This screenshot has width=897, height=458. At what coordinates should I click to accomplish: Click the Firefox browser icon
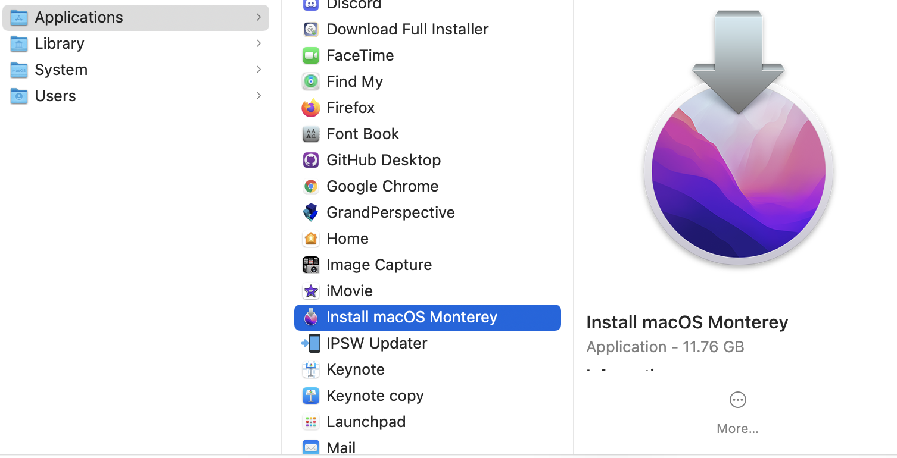coord(311,108)
